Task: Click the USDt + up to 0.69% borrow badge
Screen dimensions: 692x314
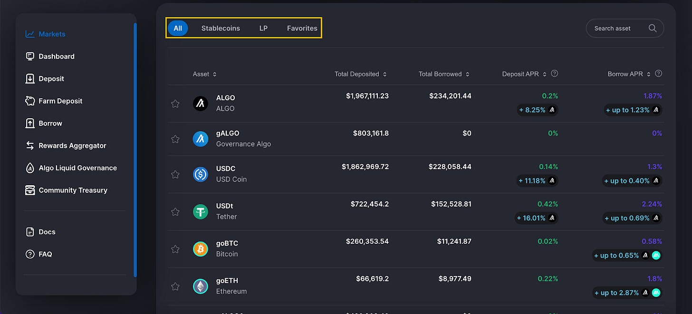Action: 633,218
